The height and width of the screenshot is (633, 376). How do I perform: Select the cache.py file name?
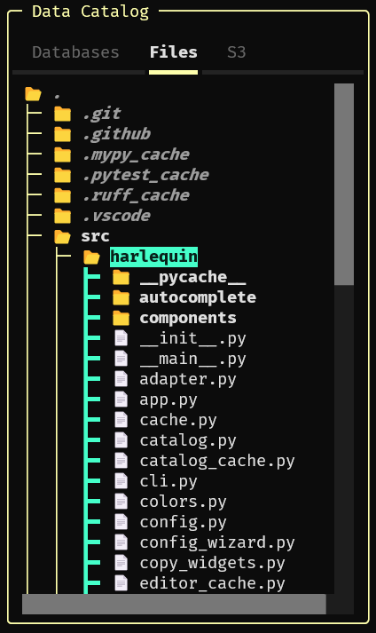(178, 420)
